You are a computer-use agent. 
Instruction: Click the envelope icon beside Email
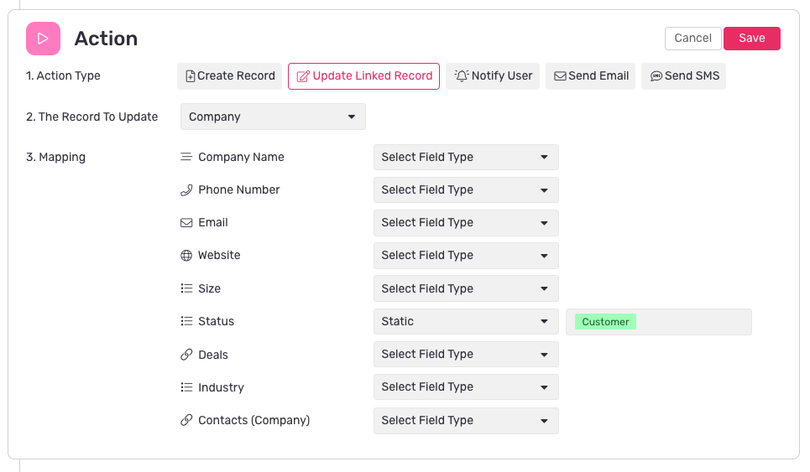point(186,223)
